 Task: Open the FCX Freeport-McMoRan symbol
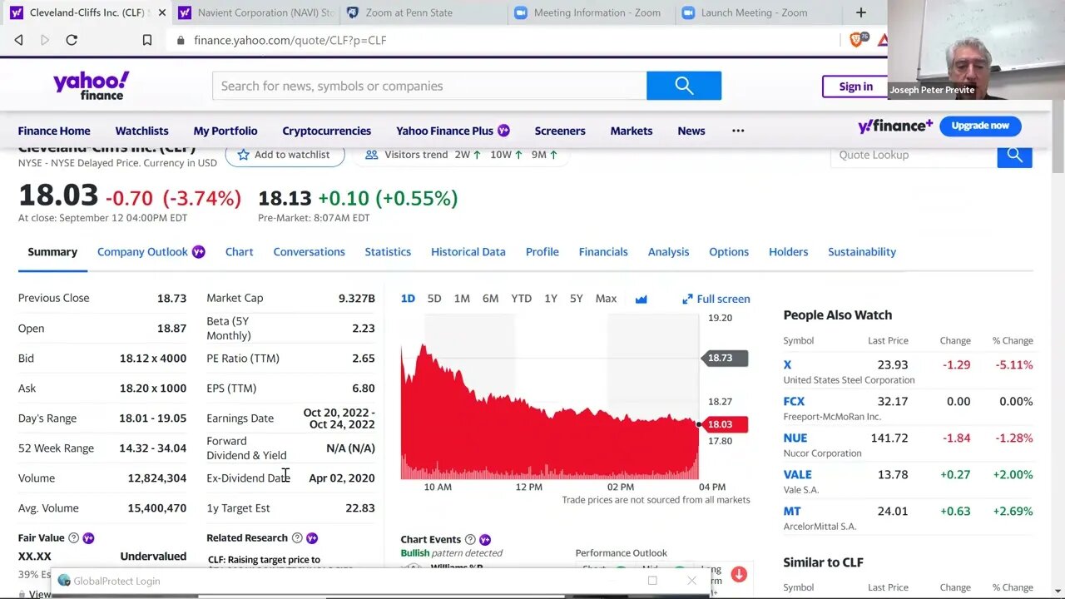click(x=794, y=401)
